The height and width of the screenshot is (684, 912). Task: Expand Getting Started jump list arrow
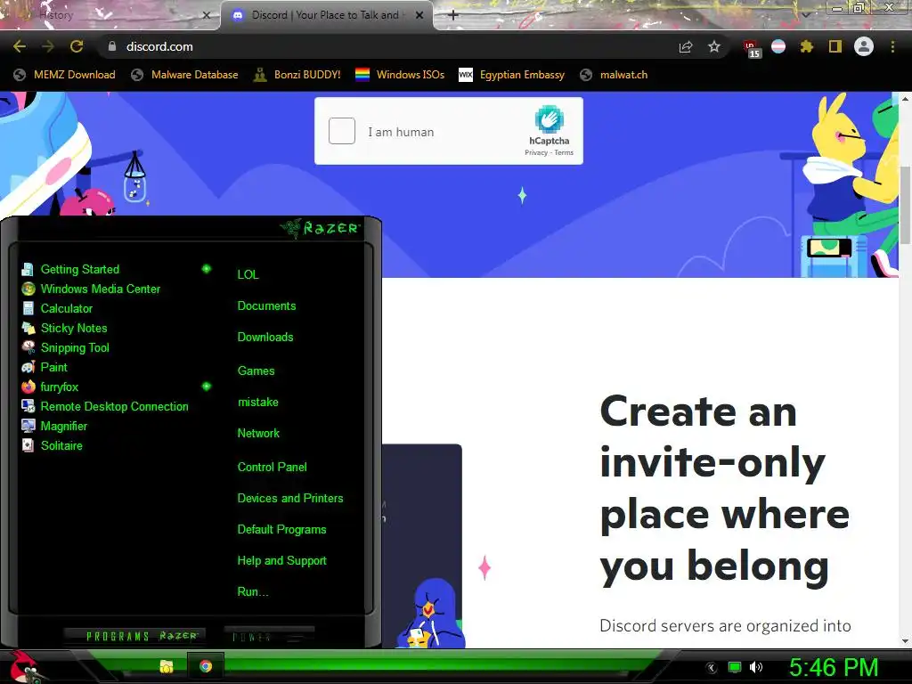[206, 269]
